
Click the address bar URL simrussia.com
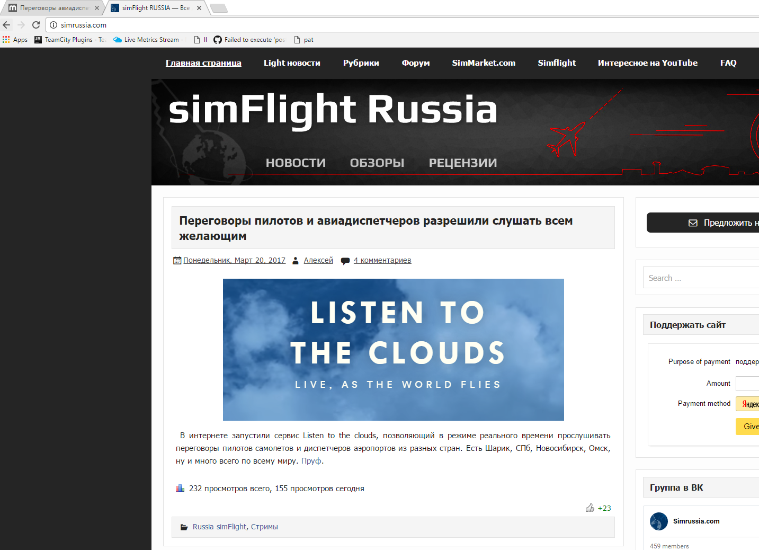coord(84,25)
